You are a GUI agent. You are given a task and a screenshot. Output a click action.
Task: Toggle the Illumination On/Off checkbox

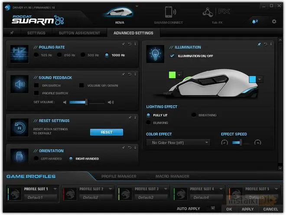tap(172, 56)
